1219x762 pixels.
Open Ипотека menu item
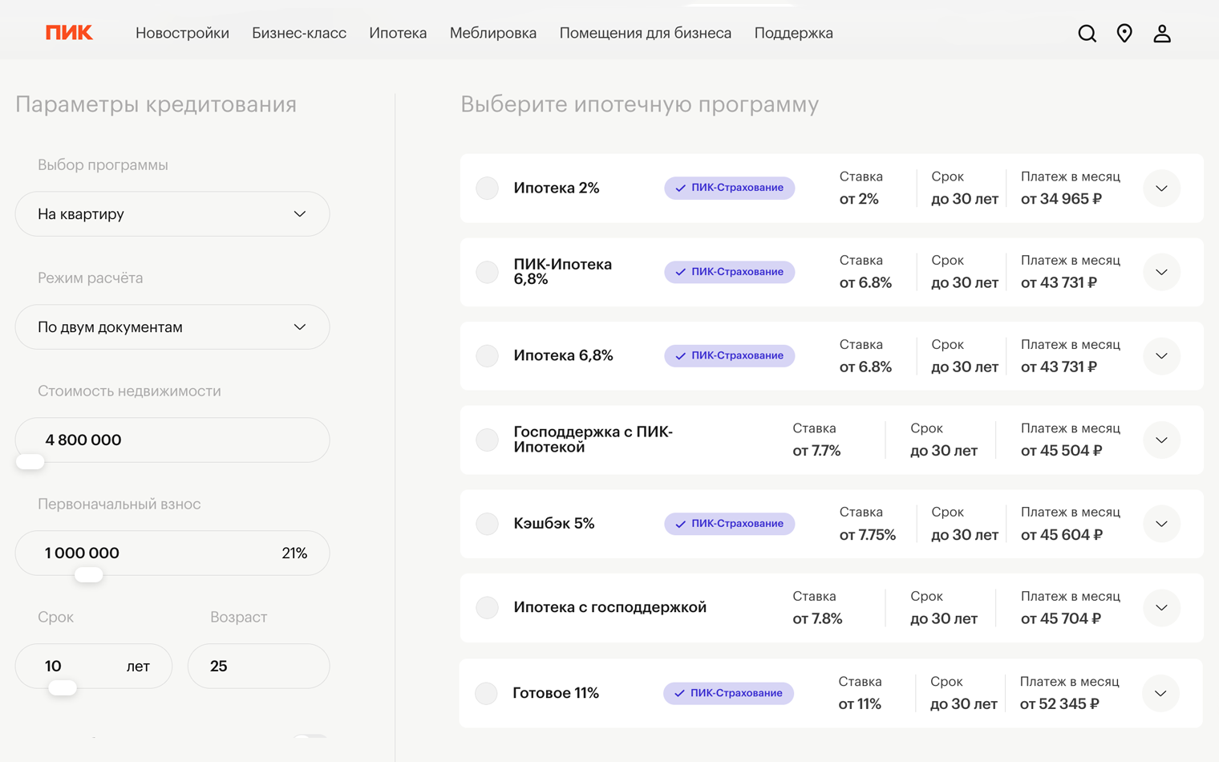[x=398, y=33]
